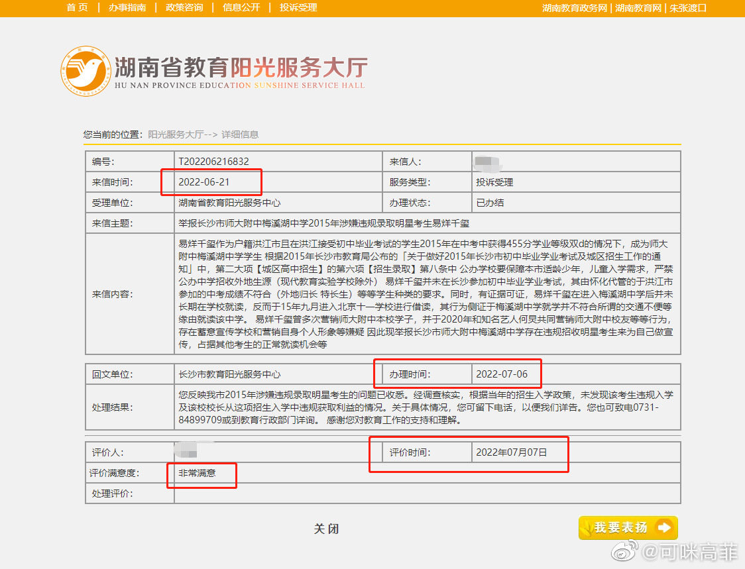
Task: Click the 湖南省教育阳光服务大厅 site title
Action: click(x=241, y=68)
